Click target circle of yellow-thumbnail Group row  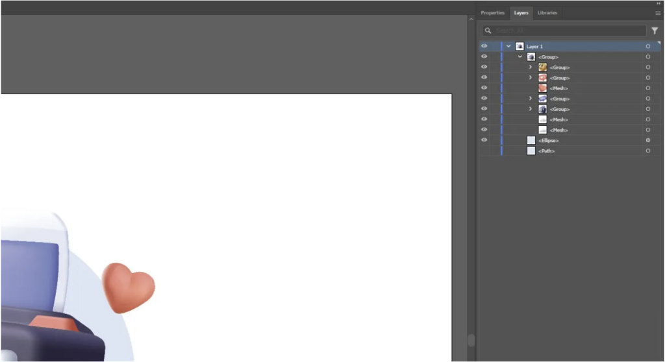[x=648, y=67]
